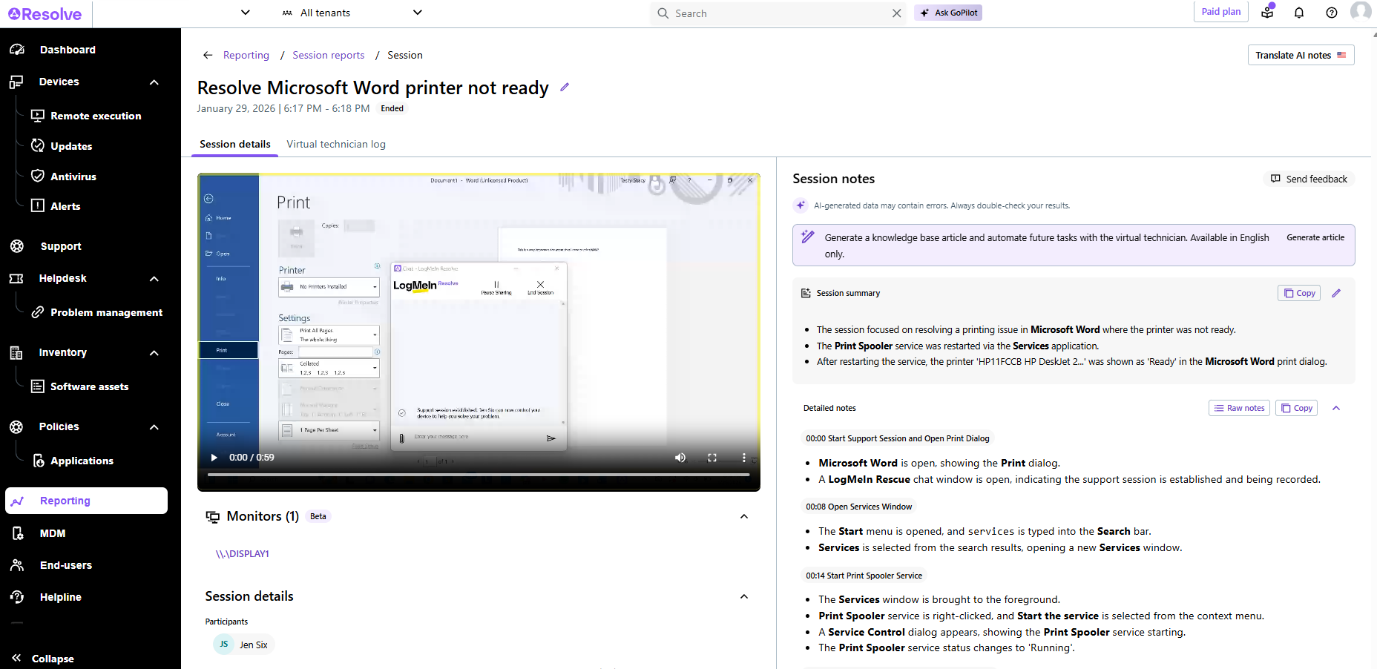Open Remote execution in the sidebar

click(x=96, y=116)
